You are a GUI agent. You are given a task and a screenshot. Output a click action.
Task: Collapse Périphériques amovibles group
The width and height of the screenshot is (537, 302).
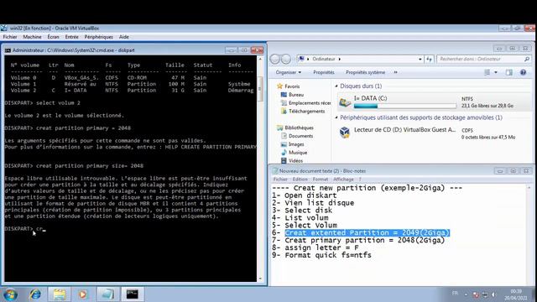(336, 117)
